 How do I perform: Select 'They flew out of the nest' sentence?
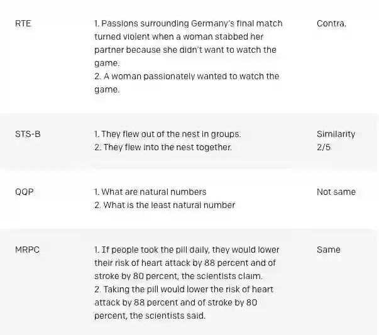tap(167, 134)
